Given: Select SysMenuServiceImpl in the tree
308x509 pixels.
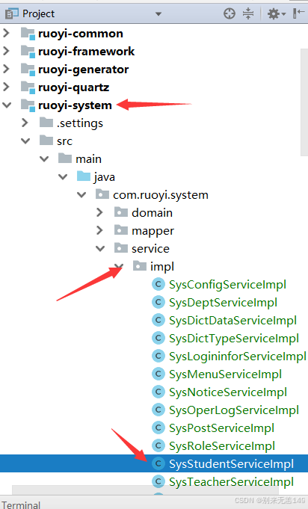Looking at the screenshot, I should [225, 374].
